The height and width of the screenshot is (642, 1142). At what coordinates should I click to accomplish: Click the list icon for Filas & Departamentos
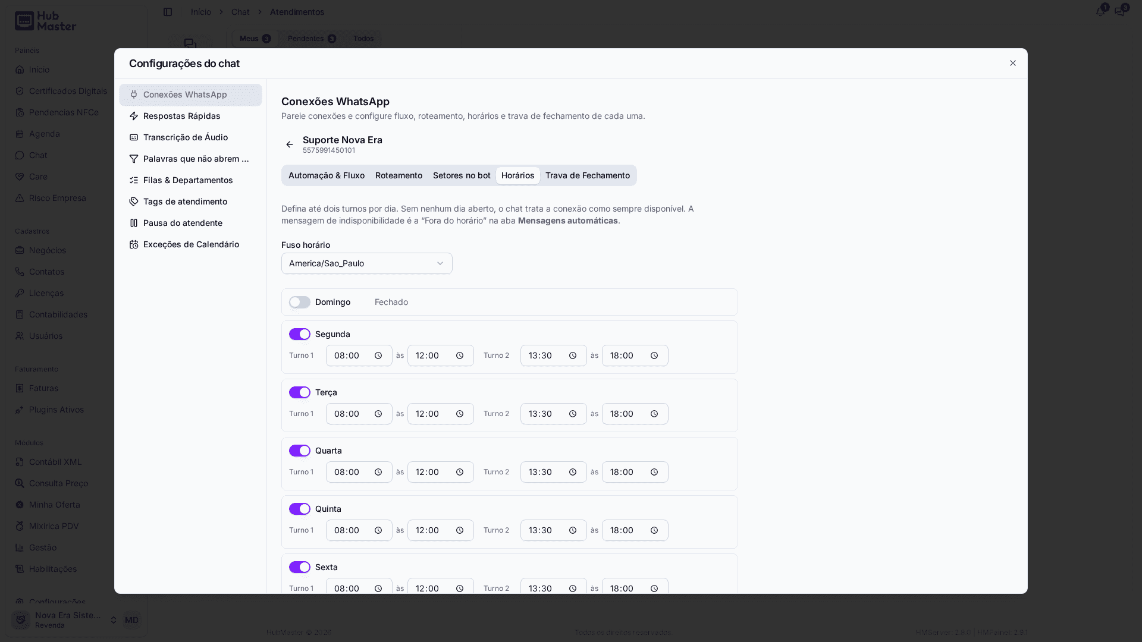pyautogui.click(x=134, y=180)
